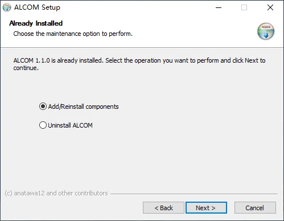Go to previous page with < Back
284x221 pixels.
click(163, 208)
